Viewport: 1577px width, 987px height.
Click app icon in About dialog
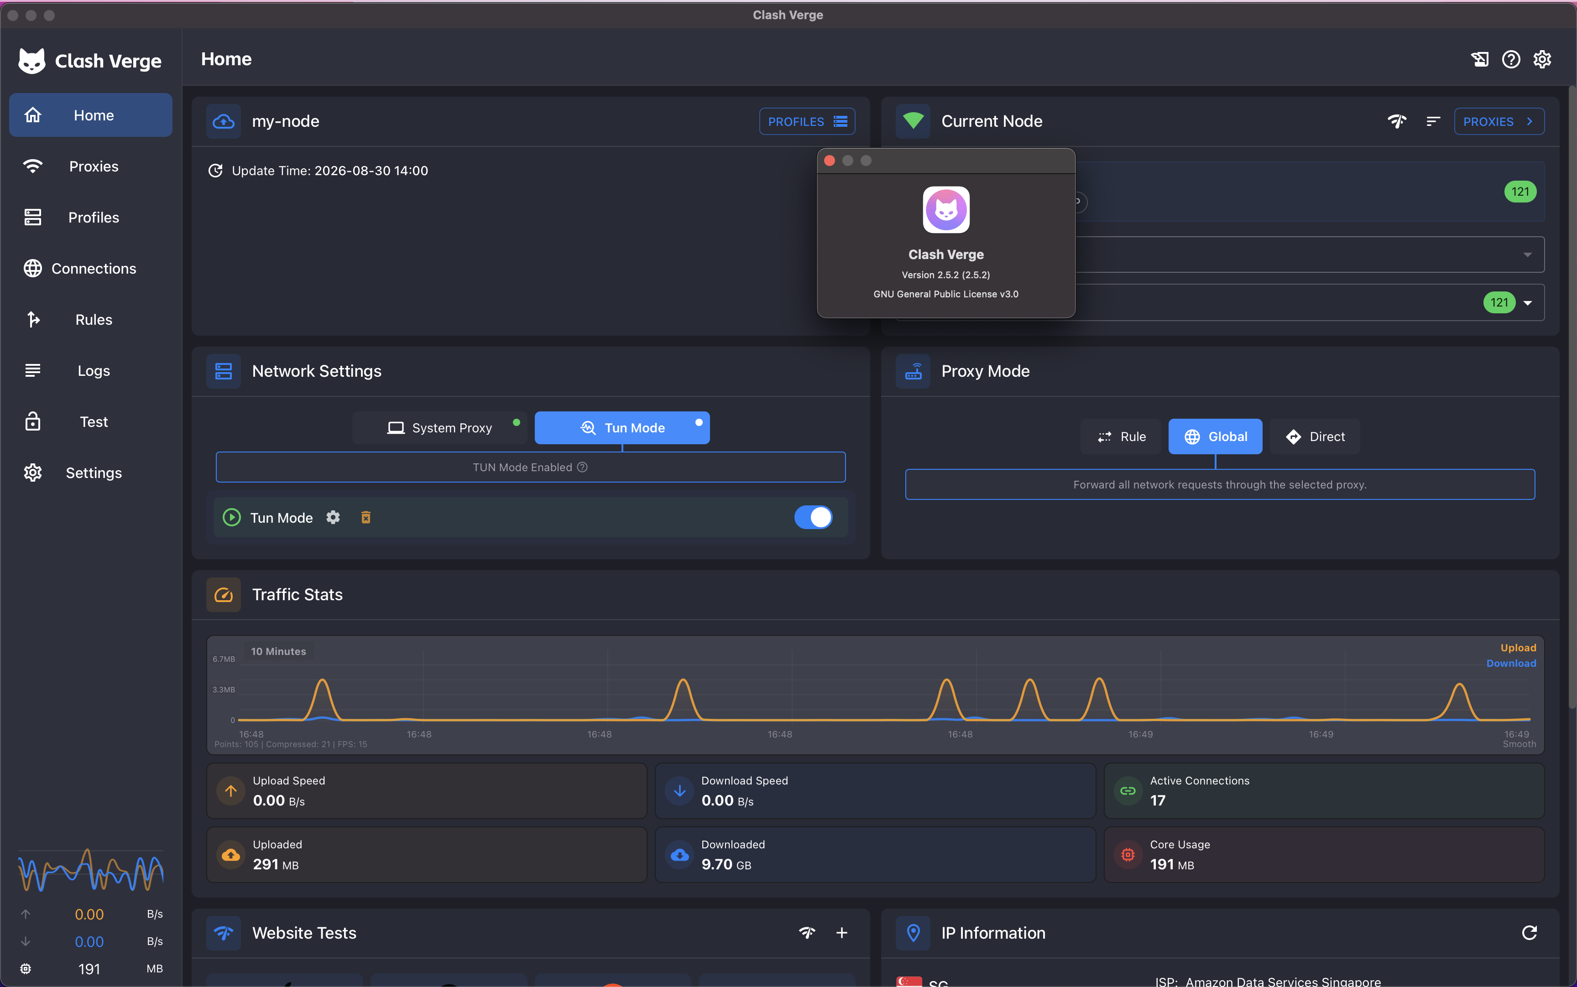(x=945, y=209)
